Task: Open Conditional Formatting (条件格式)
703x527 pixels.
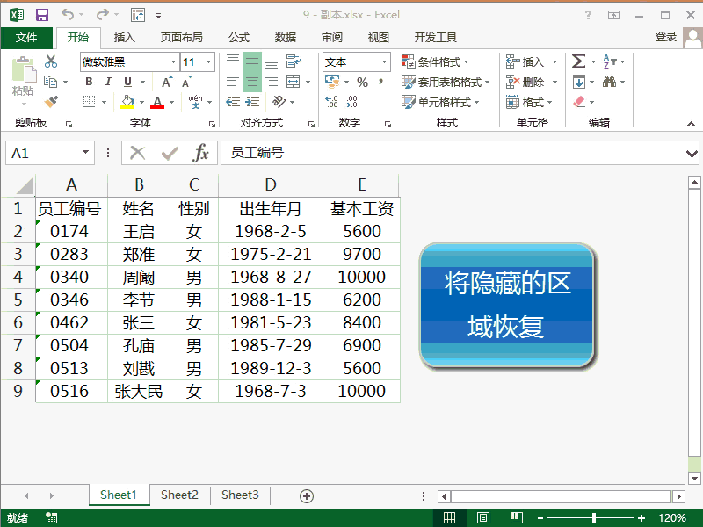Action: pyautogui.click(x=431, y=60)
